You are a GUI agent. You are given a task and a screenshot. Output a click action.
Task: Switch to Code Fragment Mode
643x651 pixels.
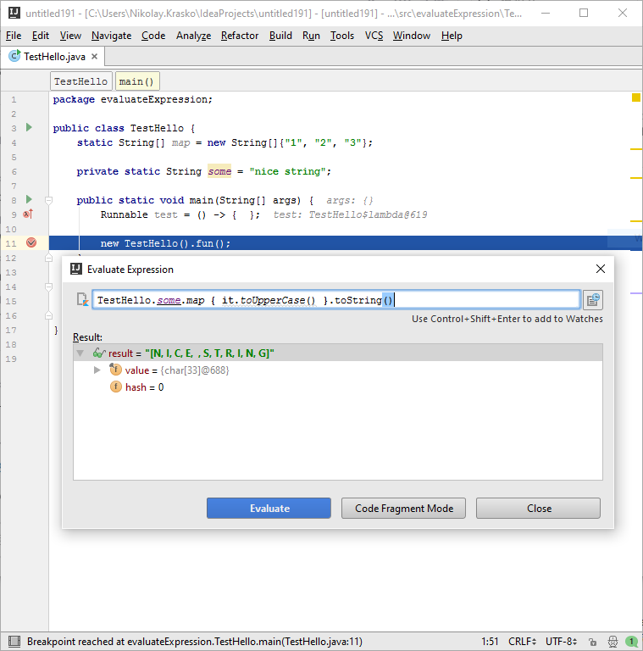(403, 509)
